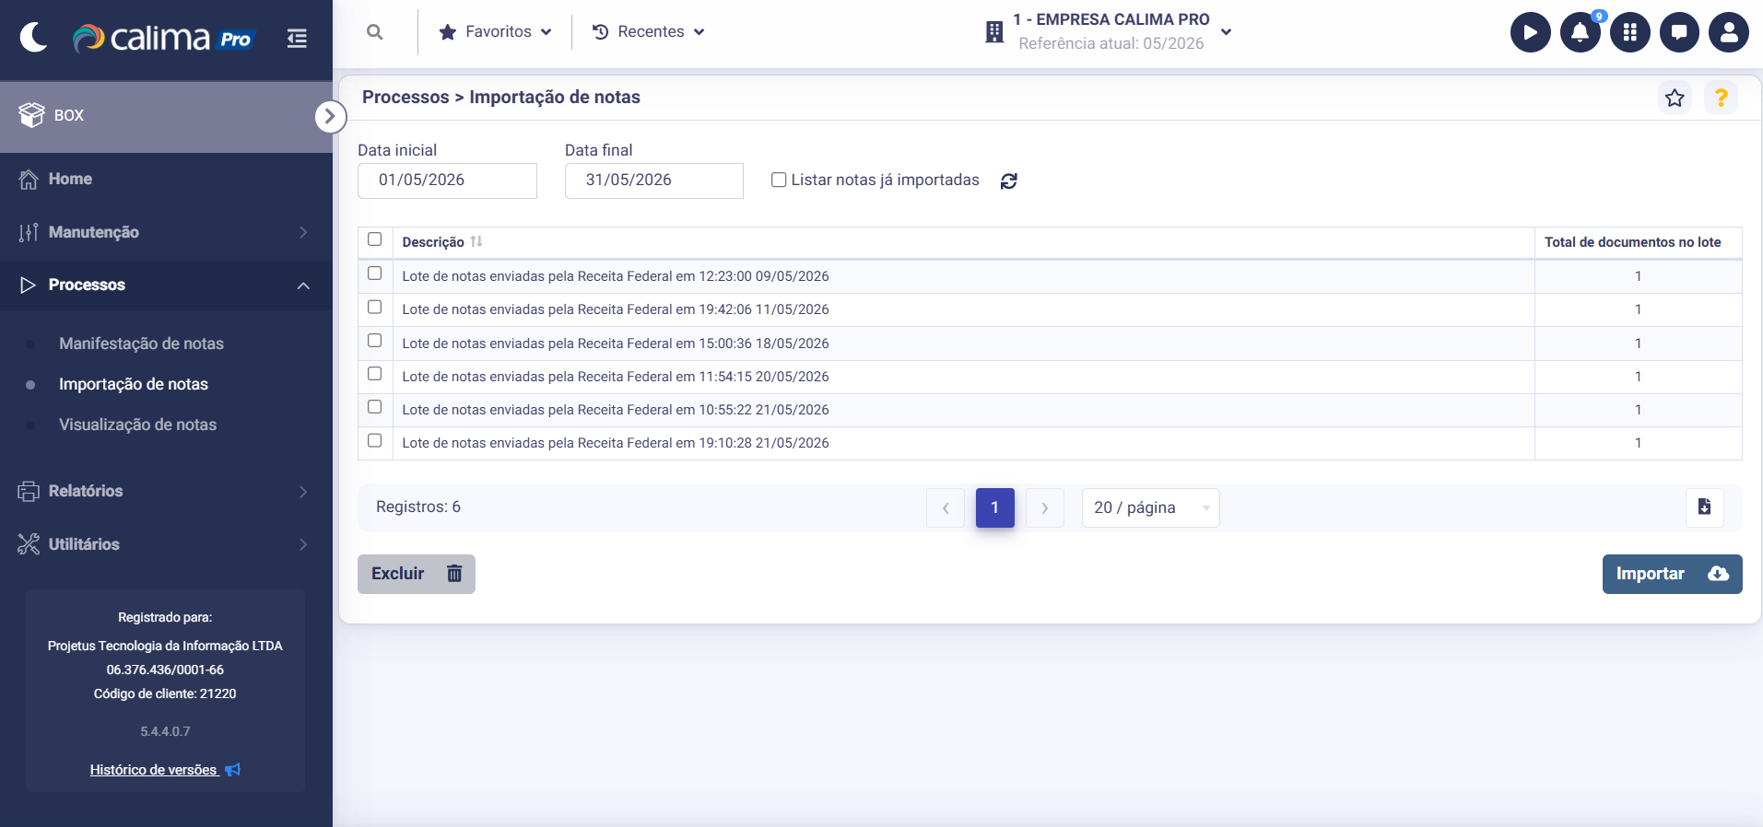Image resolution: width=1763 pixels, height=827 pixels.
Task: Check the select-all header checkbox
Action: click(x=374, y=239)
